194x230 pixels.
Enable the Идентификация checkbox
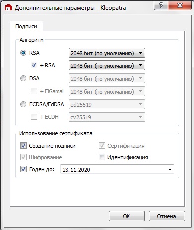pos(102,157)
